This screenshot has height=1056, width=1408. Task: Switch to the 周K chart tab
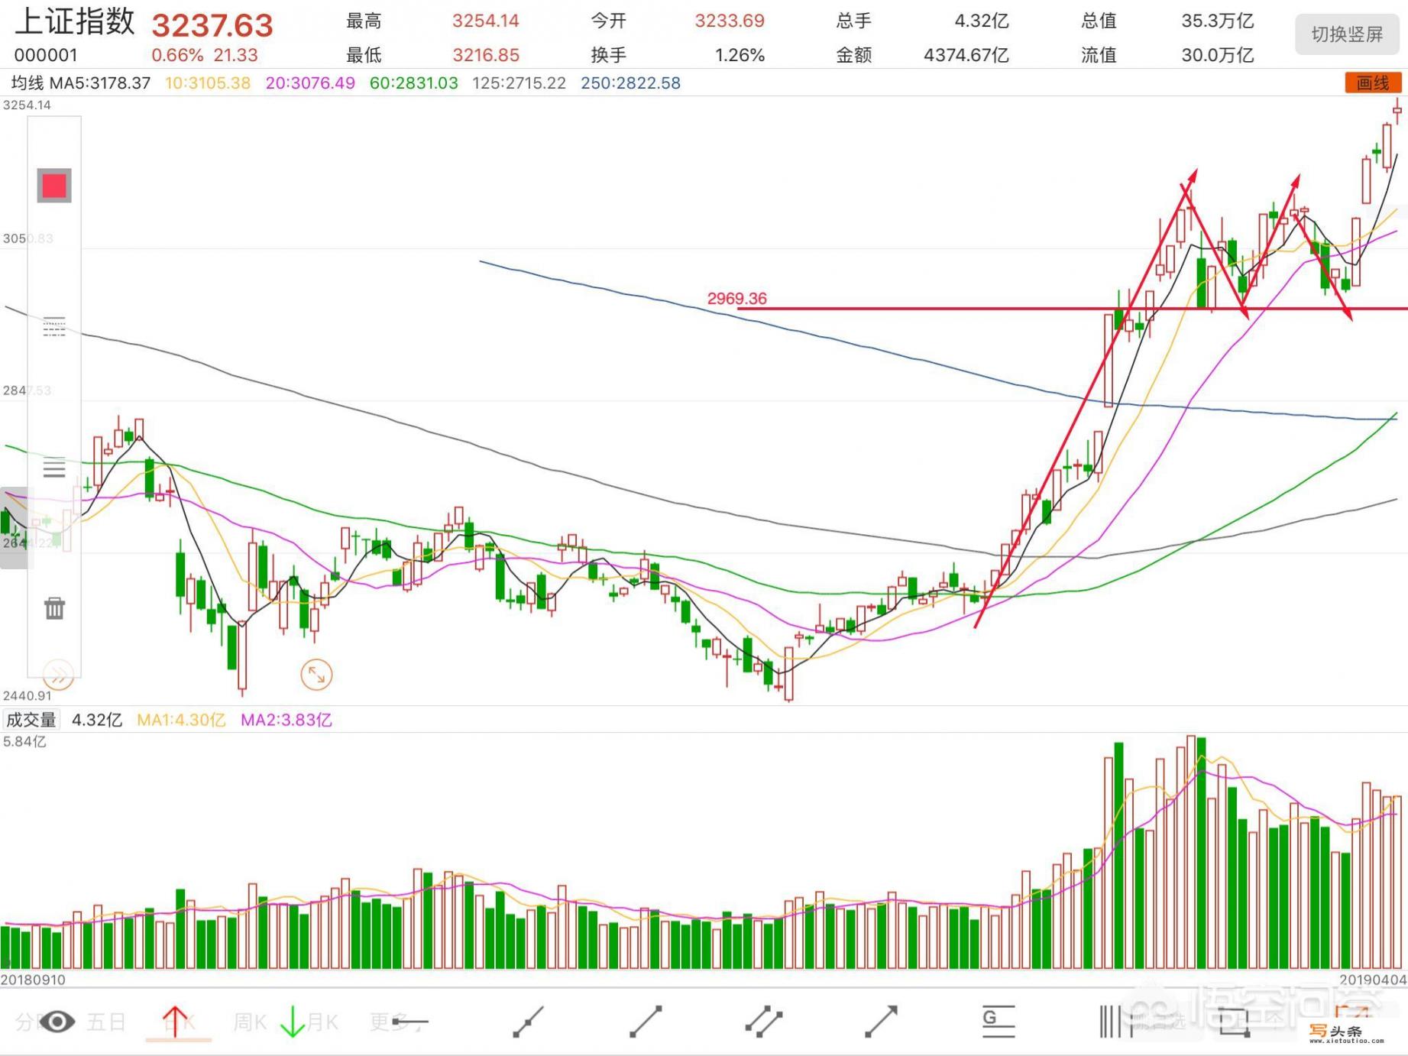250,1022
